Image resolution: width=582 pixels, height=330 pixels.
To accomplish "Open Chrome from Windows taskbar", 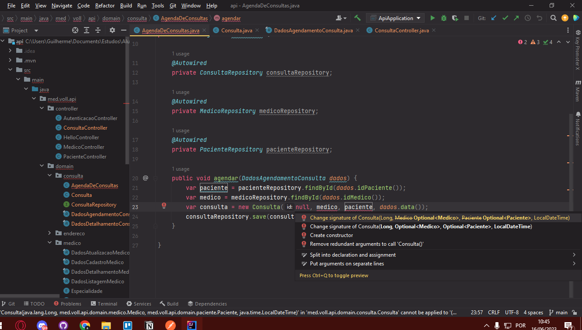I will pyautogui.click(x=85, y=325).
